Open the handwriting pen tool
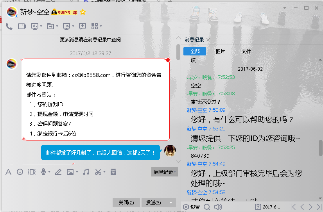This screenshot has width=323, height=212. click(x=58, y=172)
